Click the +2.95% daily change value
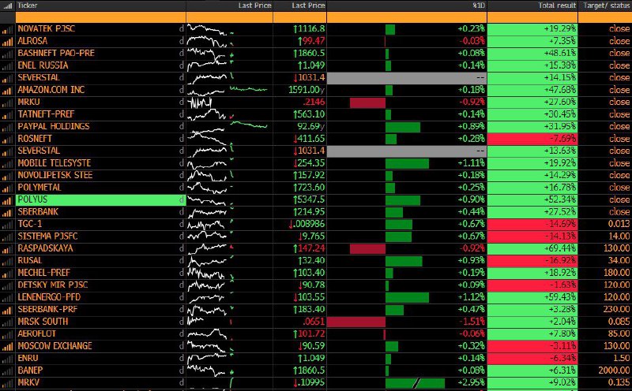This screenshot has height=391, width=632. coord(471,382)
